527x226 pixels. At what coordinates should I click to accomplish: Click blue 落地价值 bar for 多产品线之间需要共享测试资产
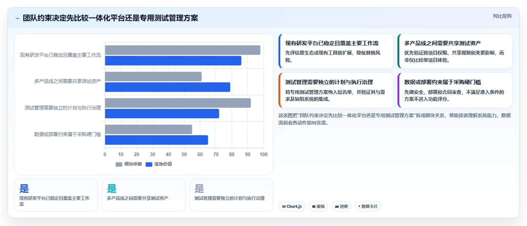168,87
